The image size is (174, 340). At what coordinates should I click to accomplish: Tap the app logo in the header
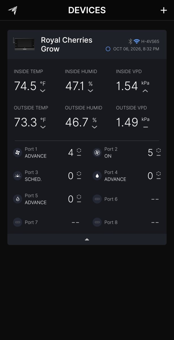(12, 10)
